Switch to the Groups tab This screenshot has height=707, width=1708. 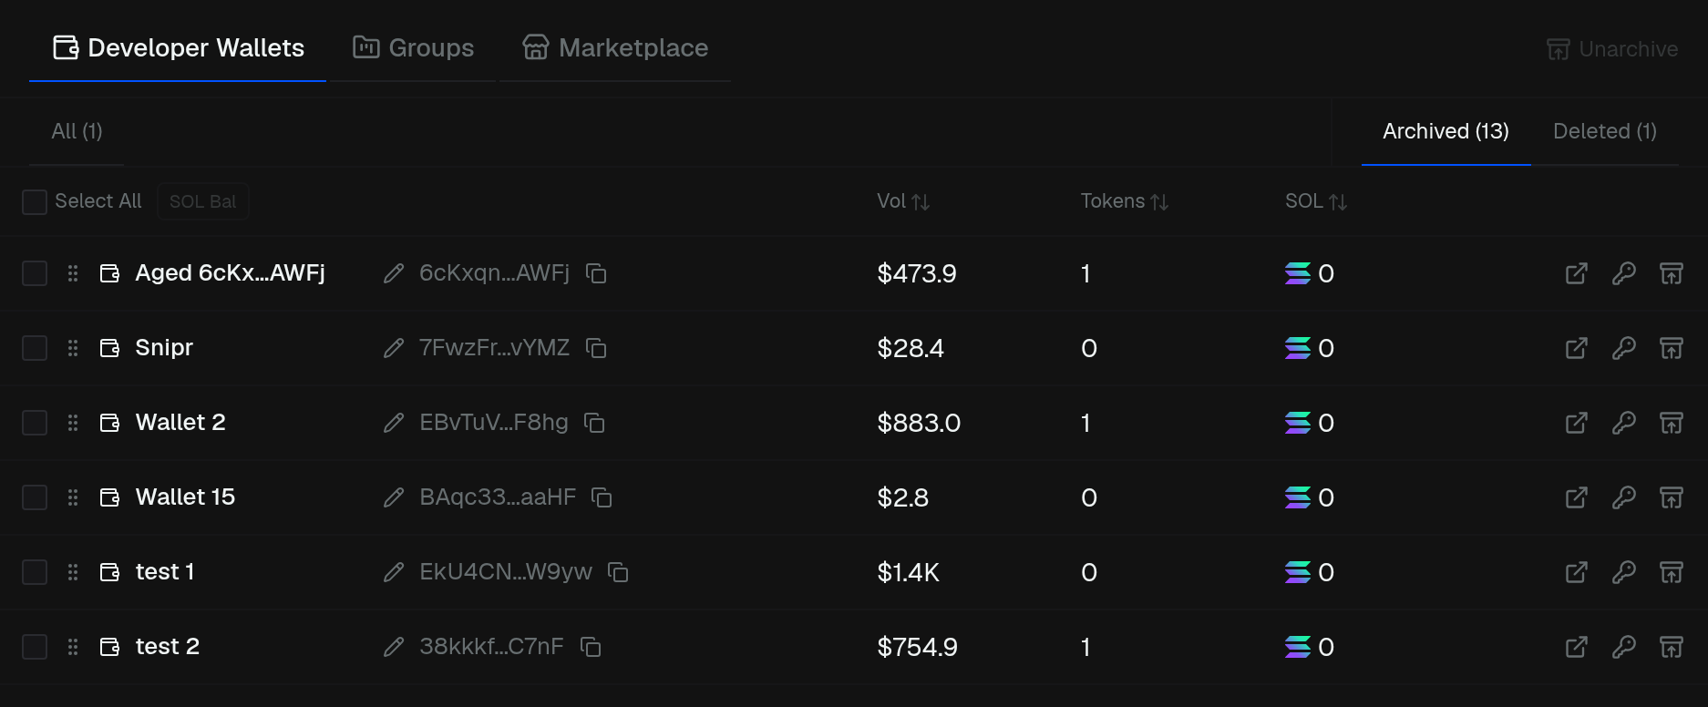click(413, 47)
